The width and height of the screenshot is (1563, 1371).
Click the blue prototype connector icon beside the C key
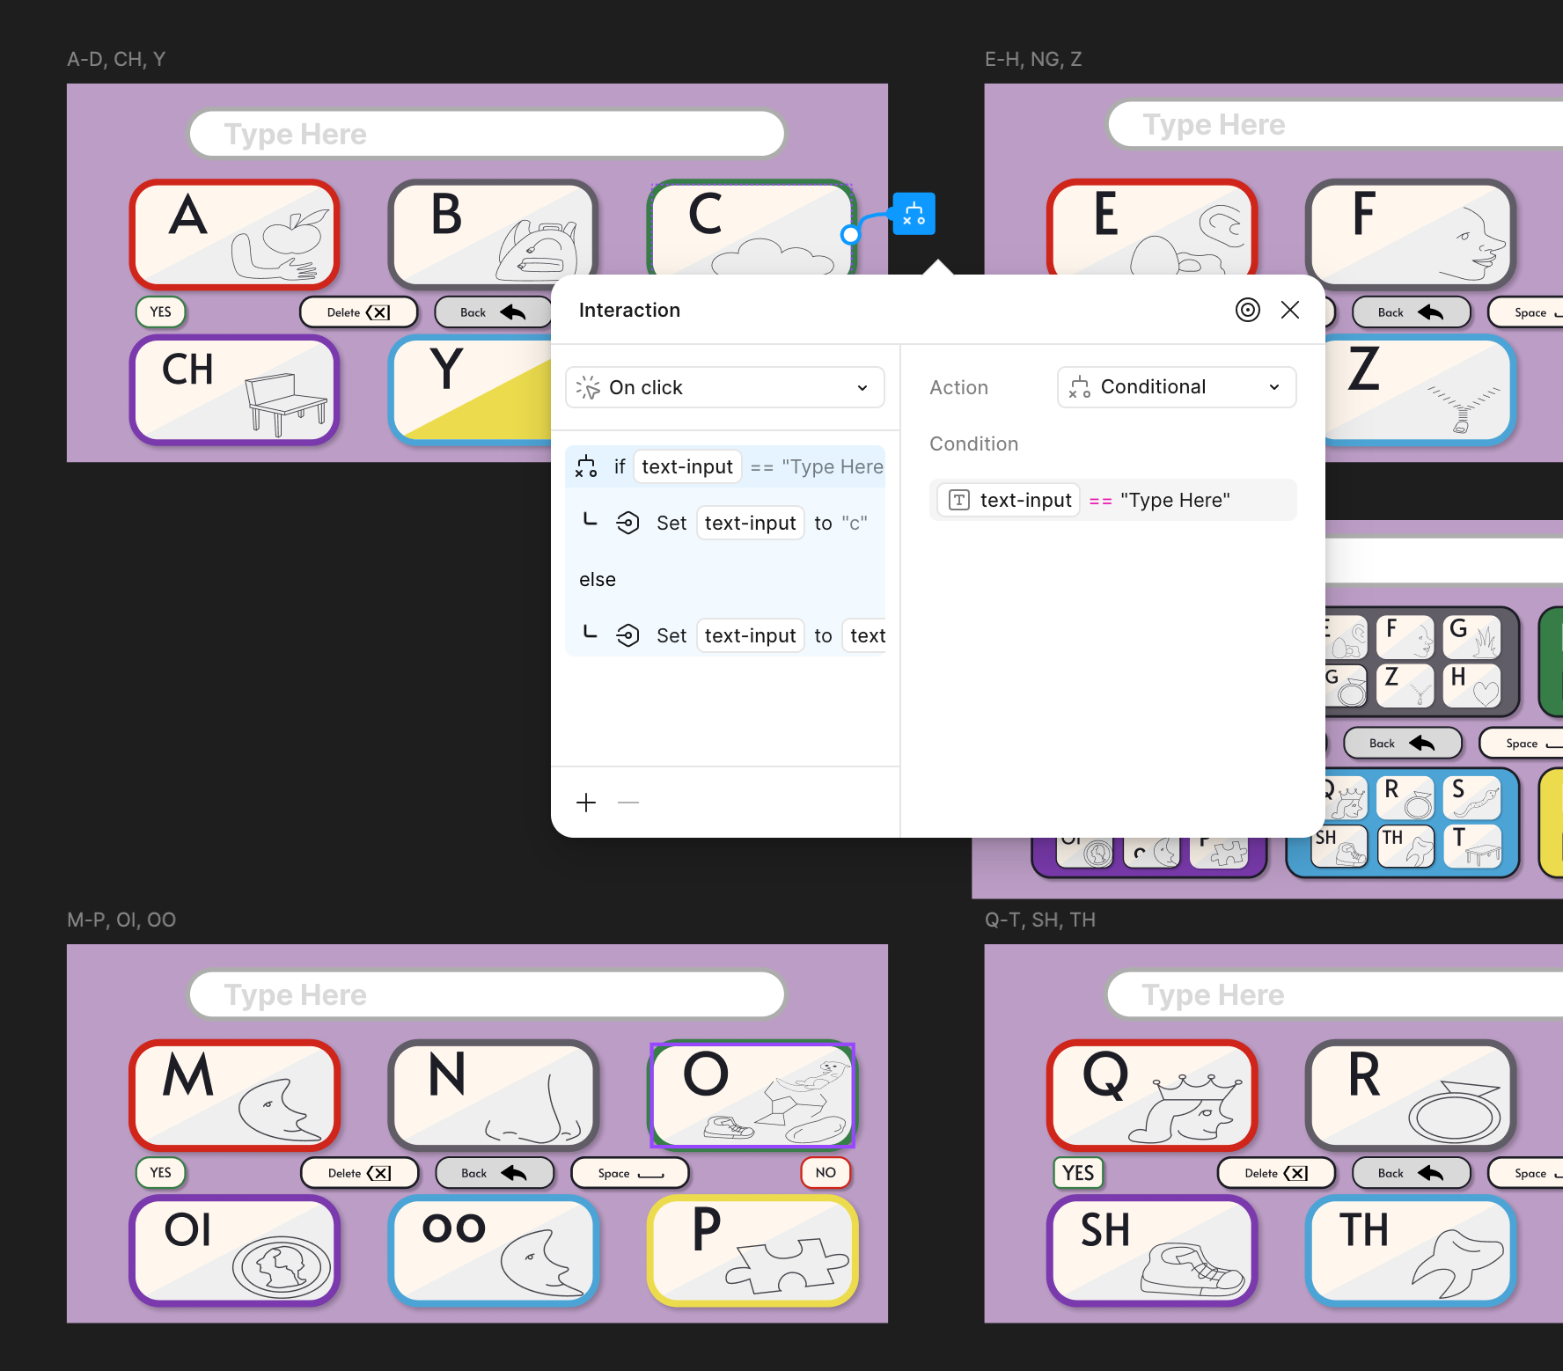point(913,213)
